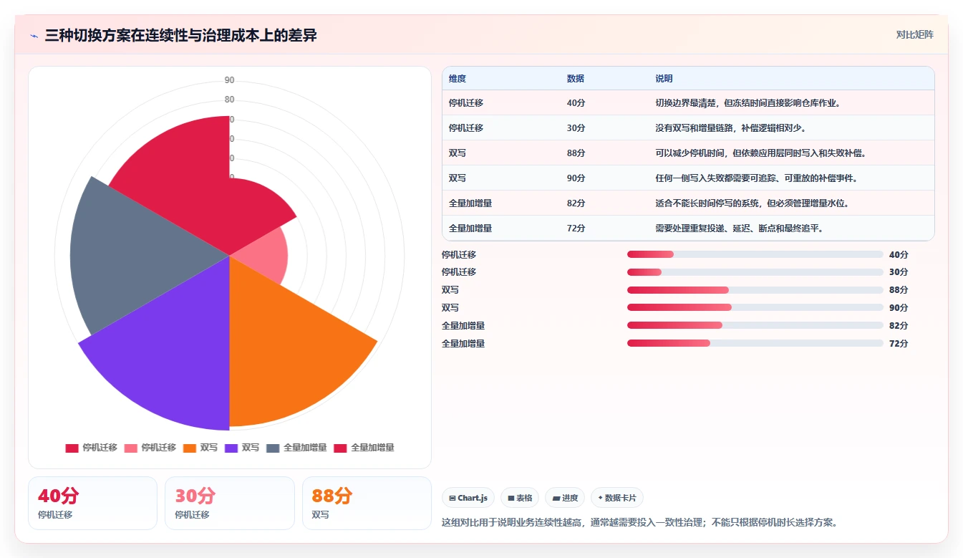Click the 80 axis label on the chart
This screenshot has width=963, height=558.
click(x=229, y=100)
